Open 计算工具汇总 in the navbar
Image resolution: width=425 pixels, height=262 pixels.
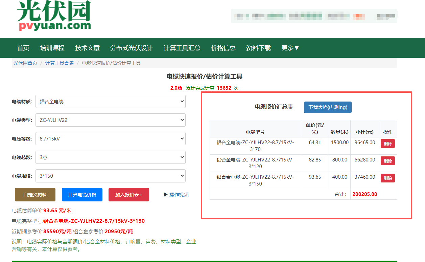[x=182, y=48]
